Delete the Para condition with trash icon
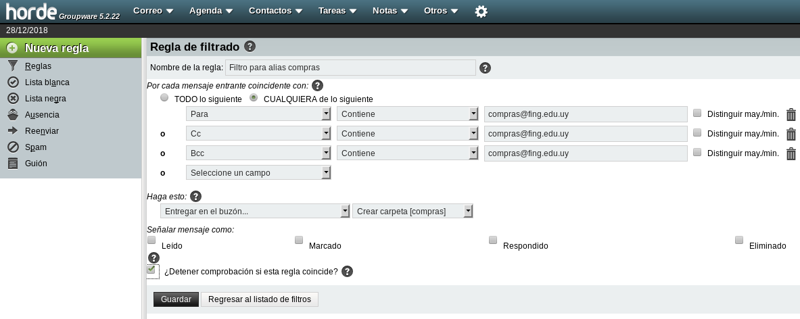This screenshot has width=800, height=319. (x=791, y=115)
